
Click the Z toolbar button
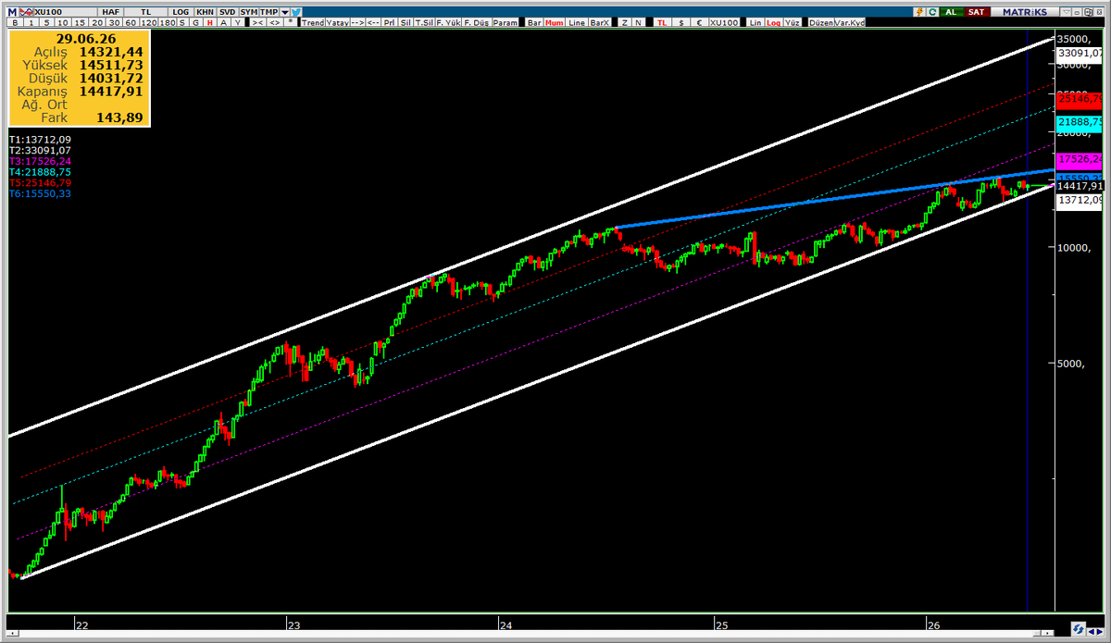coord(625,22)
